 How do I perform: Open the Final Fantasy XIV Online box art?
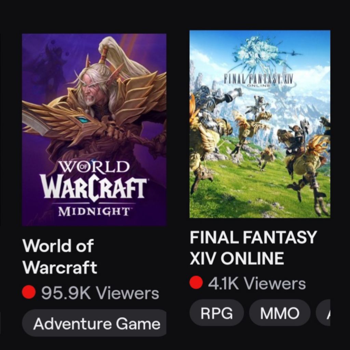click(x=260, y=124)
